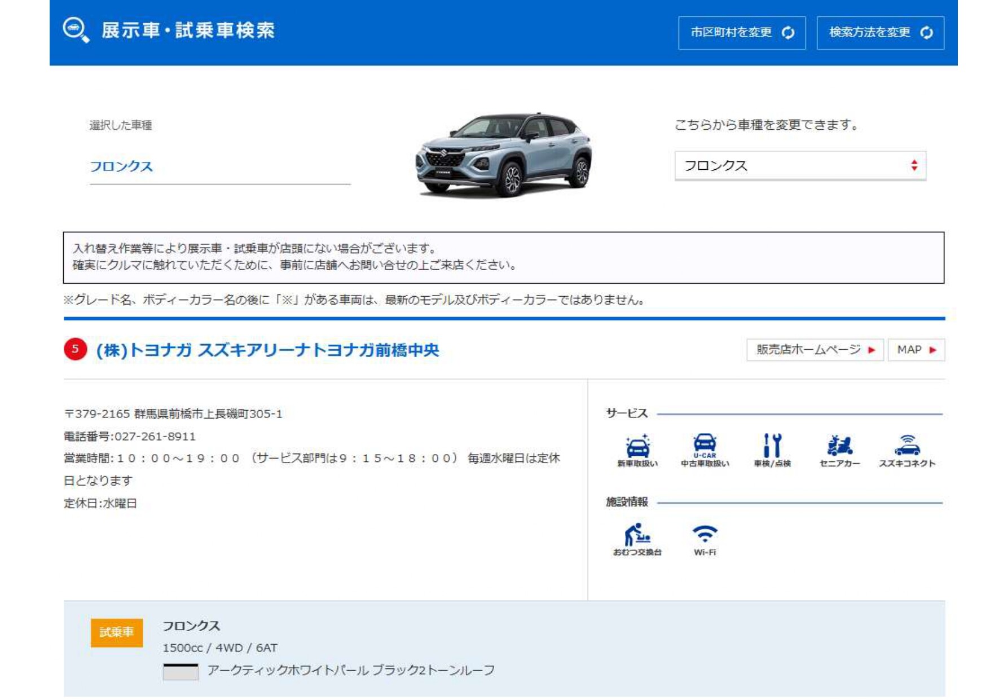Image resolution: width=990 pixels, height=700 pixels.
Task: Click the red number 5 badge
Action: click(75, 349)
